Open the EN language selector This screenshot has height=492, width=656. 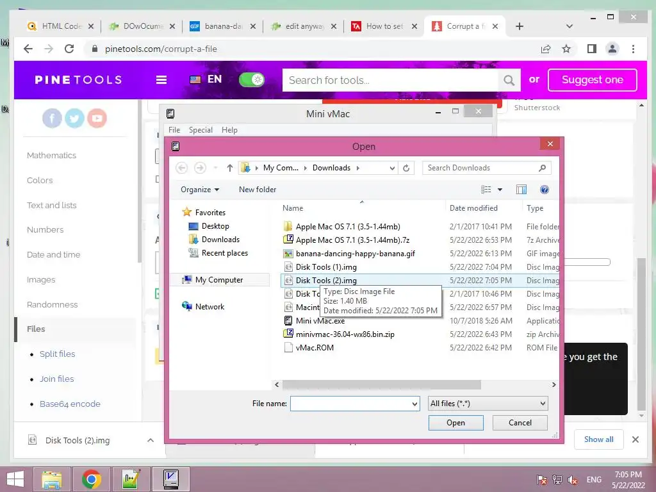coord(206,79)
